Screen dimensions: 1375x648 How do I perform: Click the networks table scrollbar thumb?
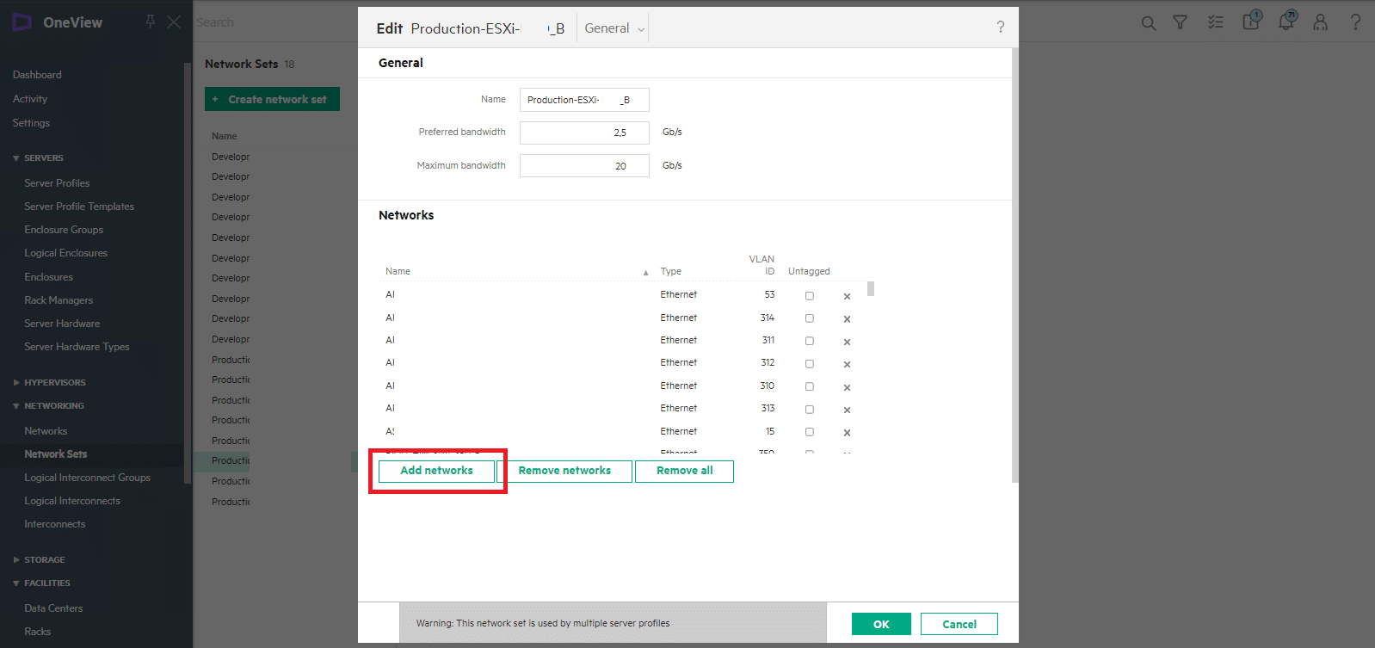click(871, 288)
